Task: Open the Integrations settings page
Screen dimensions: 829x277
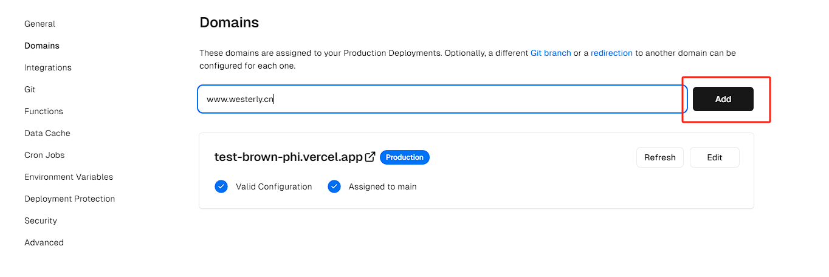Action: 48,67
